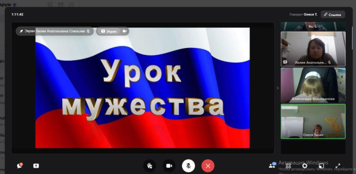356x174 pixels.
Task: Select Лилия Анатольевна's video tile
Action: tap(313, 49)
